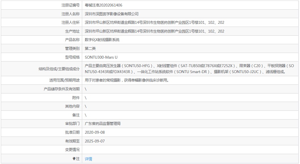The image size is (300, 164).
Task: Click the 生产地址 label
Action: point(72,31)
